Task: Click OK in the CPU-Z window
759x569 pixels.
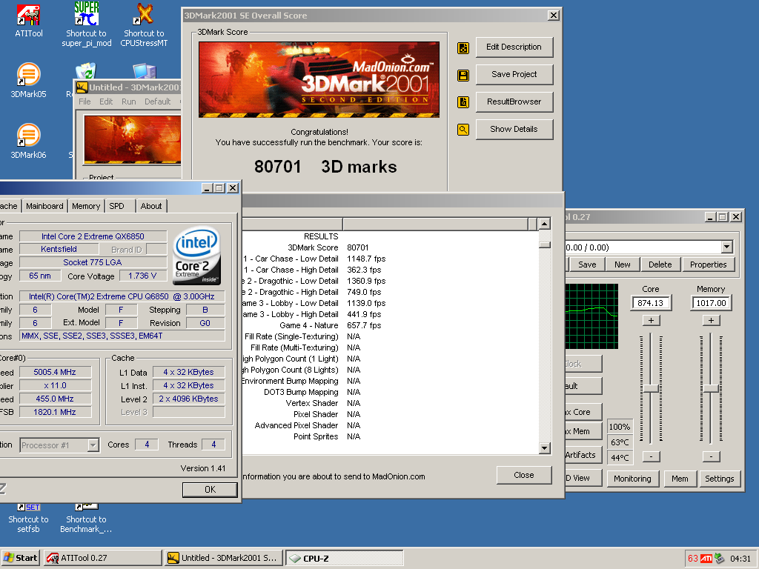Action: 210,490
